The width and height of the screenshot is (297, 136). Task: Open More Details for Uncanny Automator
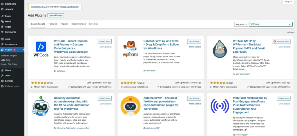(x=106, y=104)
